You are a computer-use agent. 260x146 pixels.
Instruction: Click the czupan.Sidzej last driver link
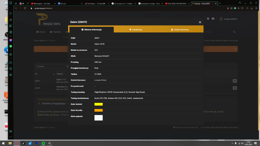[x=100, y=80]
